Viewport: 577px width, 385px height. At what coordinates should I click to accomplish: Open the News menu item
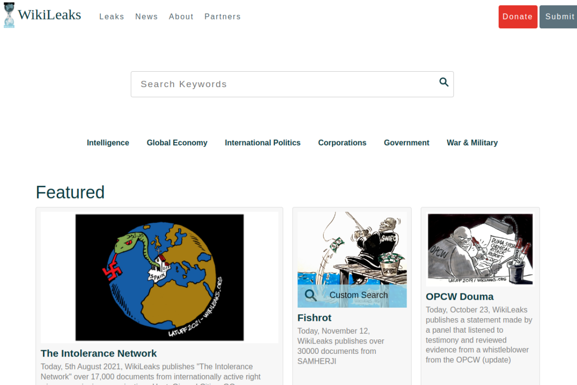tap(147, 17)
